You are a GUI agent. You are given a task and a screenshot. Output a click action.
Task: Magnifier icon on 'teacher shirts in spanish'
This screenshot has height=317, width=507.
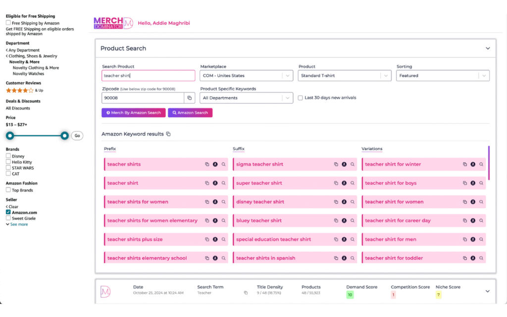(353, 258)
